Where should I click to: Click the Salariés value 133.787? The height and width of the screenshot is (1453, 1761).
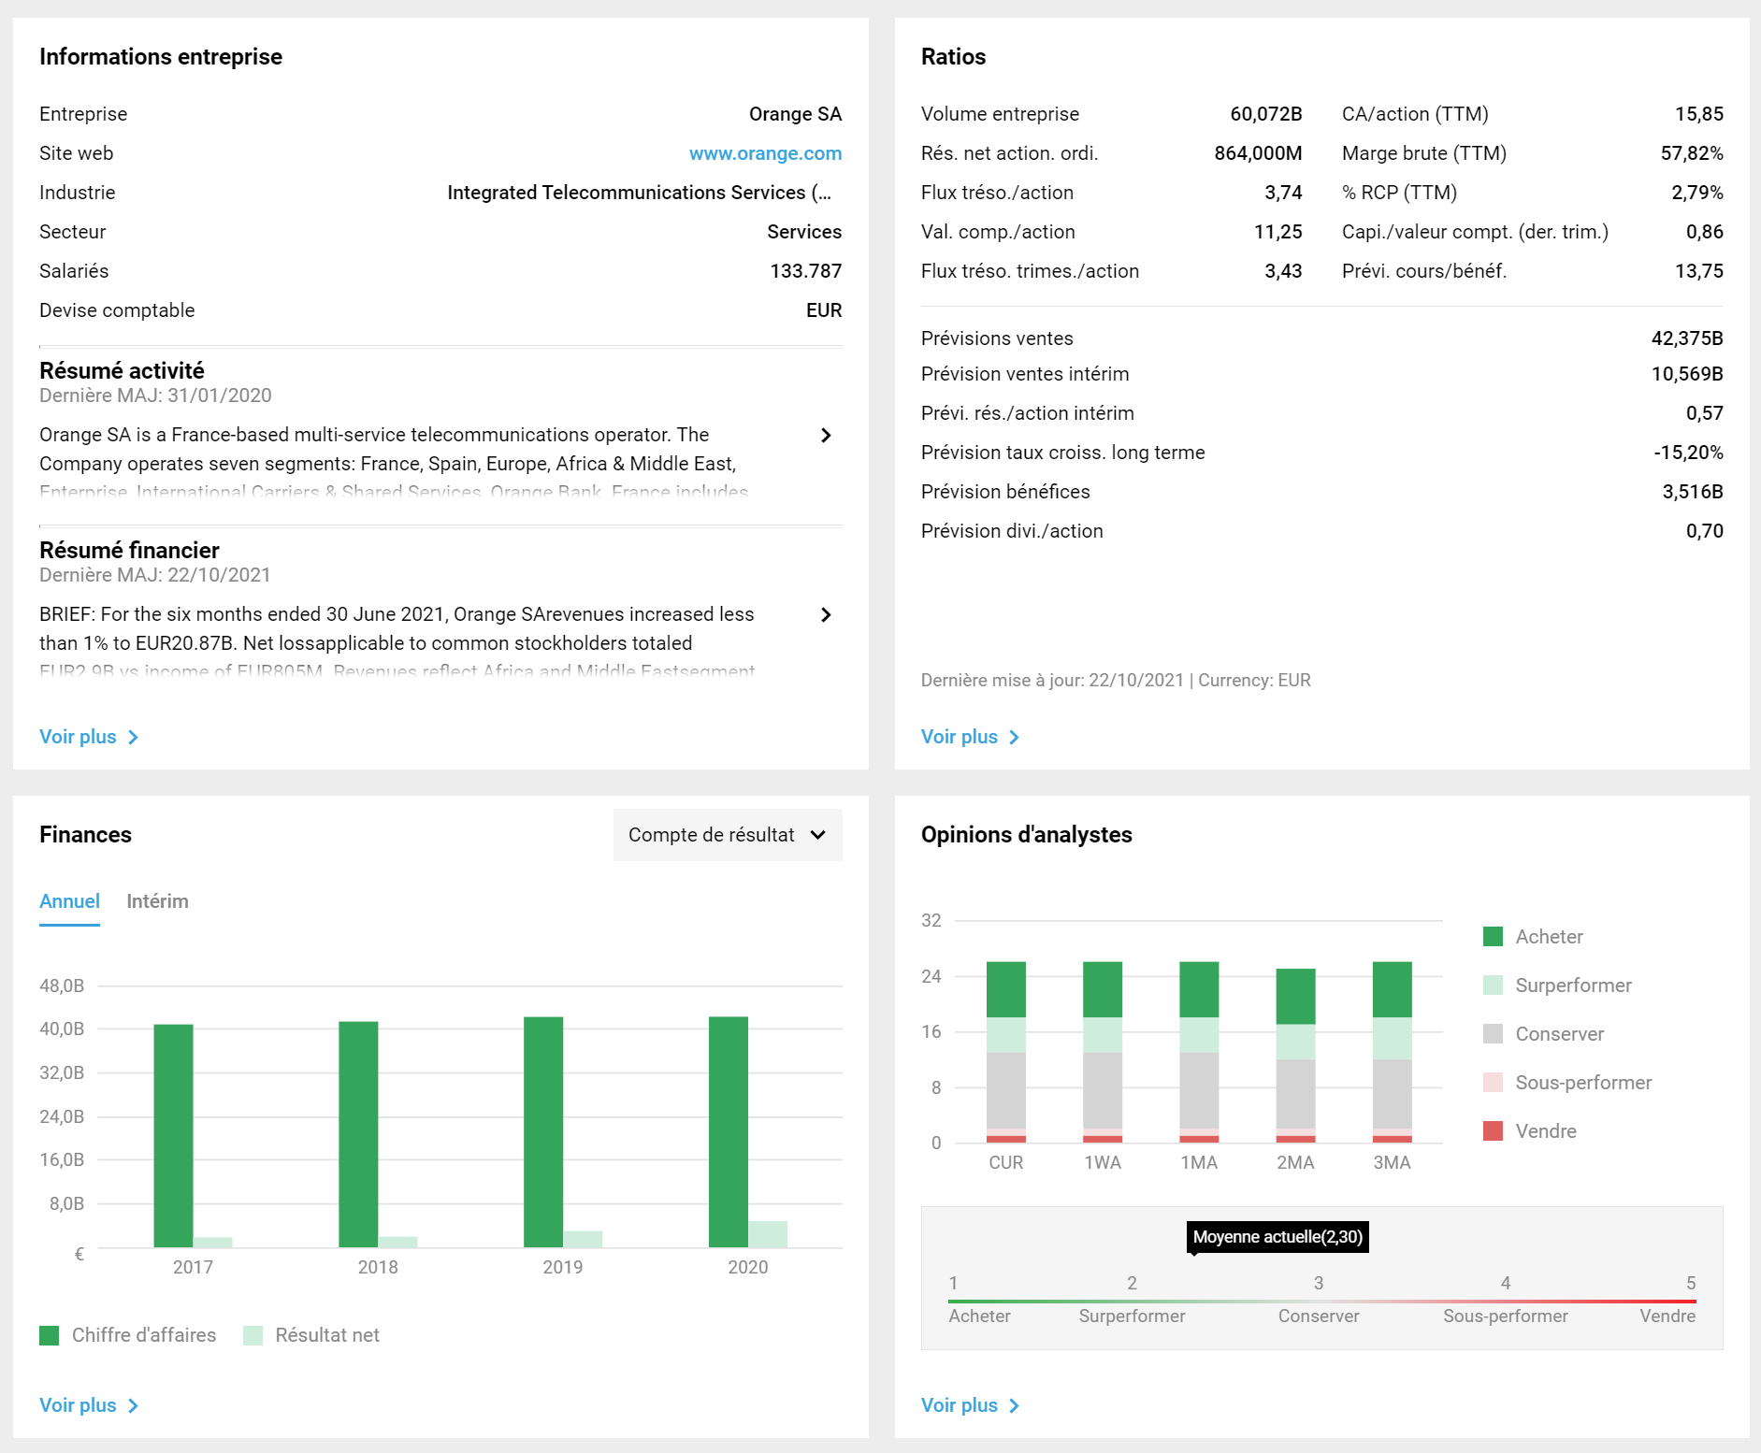coord(805,271)
